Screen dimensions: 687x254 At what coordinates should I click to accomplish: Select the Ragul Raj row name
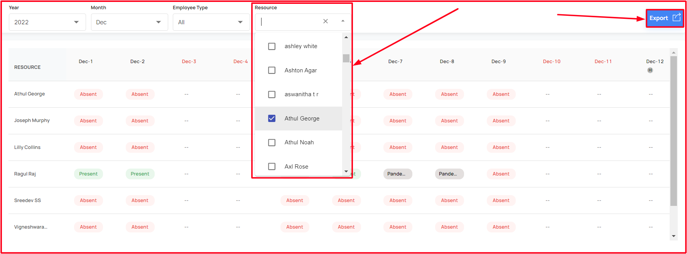[x=25, y=174]
